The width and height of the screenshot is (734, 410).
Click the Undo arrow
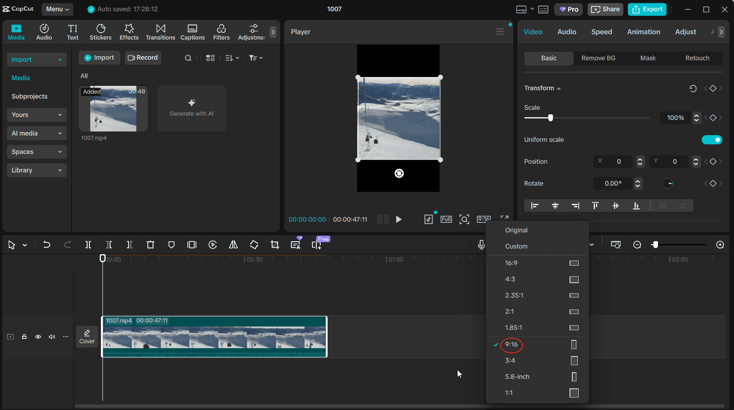tap(47, 245)
